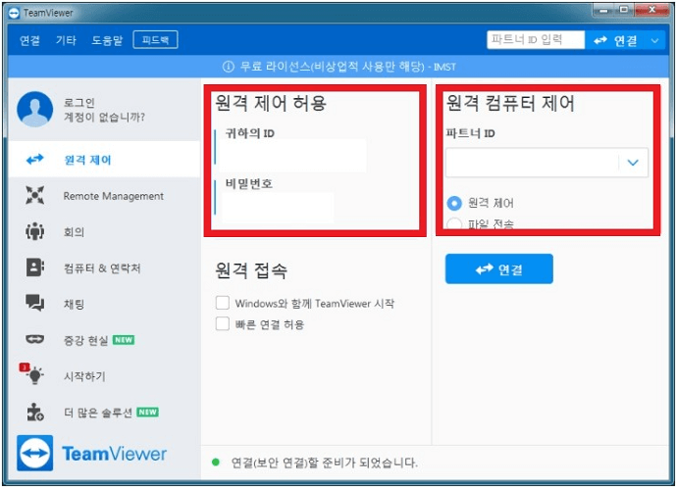Image resolution: width=676 pixels, height=487 pixels.
Task: Expand the chevron beside top-right 연결 button
Action: (x=654, y=41)
